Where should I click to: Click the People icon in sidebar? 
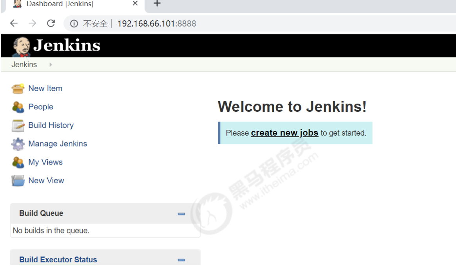pyautogui.click(x=18, y=107)
